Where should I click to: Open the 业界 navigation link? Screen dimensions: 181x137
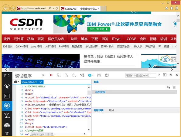click(7, 39)
